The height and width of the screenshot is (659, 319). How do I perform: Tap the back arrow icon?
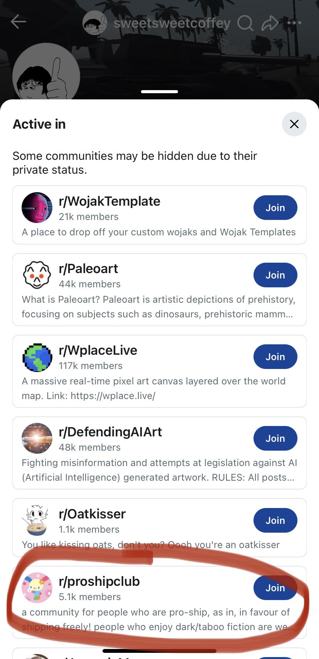(18, 22)
